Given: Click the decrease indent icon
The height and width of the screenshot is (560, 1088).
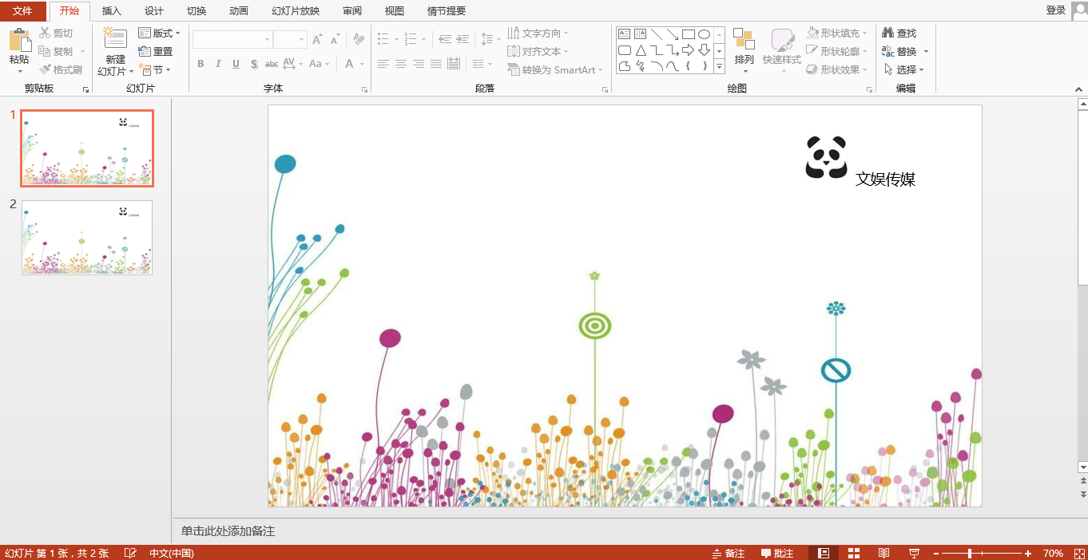Looking at the screenshot, I should (445, 39).
